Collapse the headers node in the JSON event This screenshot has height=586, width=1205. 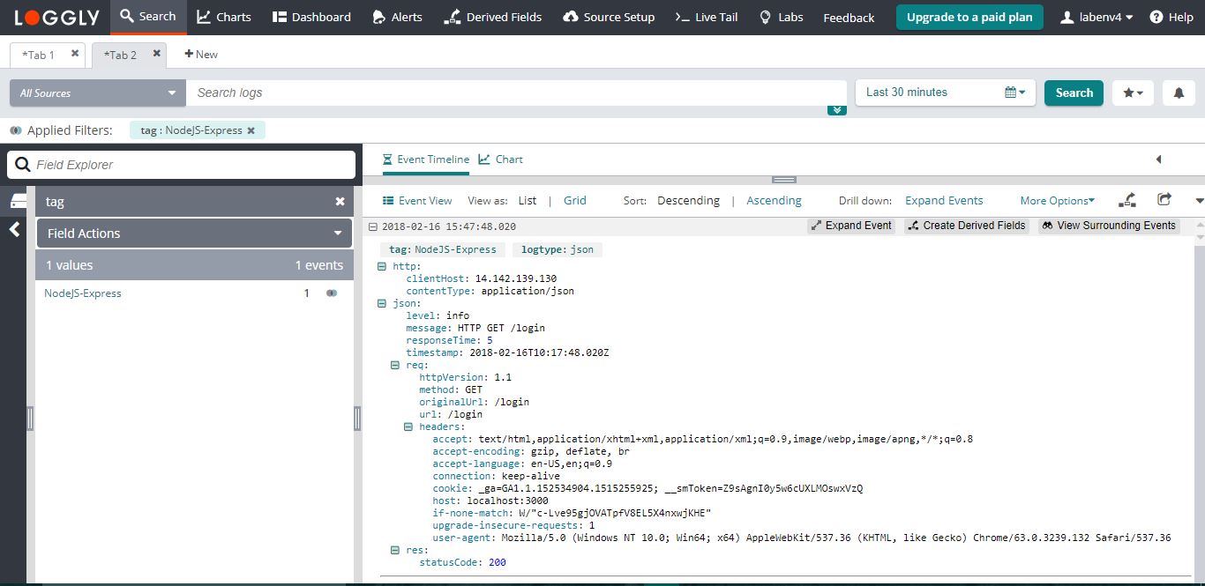[408, 426]
